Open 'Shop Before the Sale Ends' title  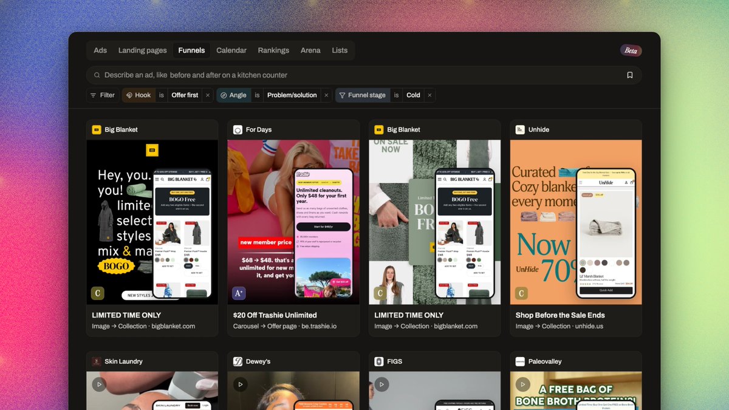pos(560,315)
